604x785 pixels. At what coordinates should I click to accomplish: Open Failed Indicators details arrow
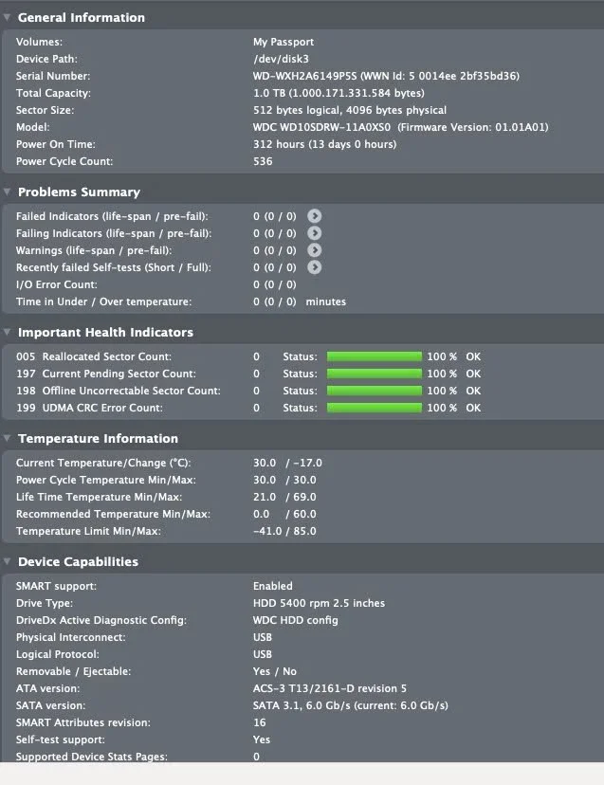click(x=315, y=216)
